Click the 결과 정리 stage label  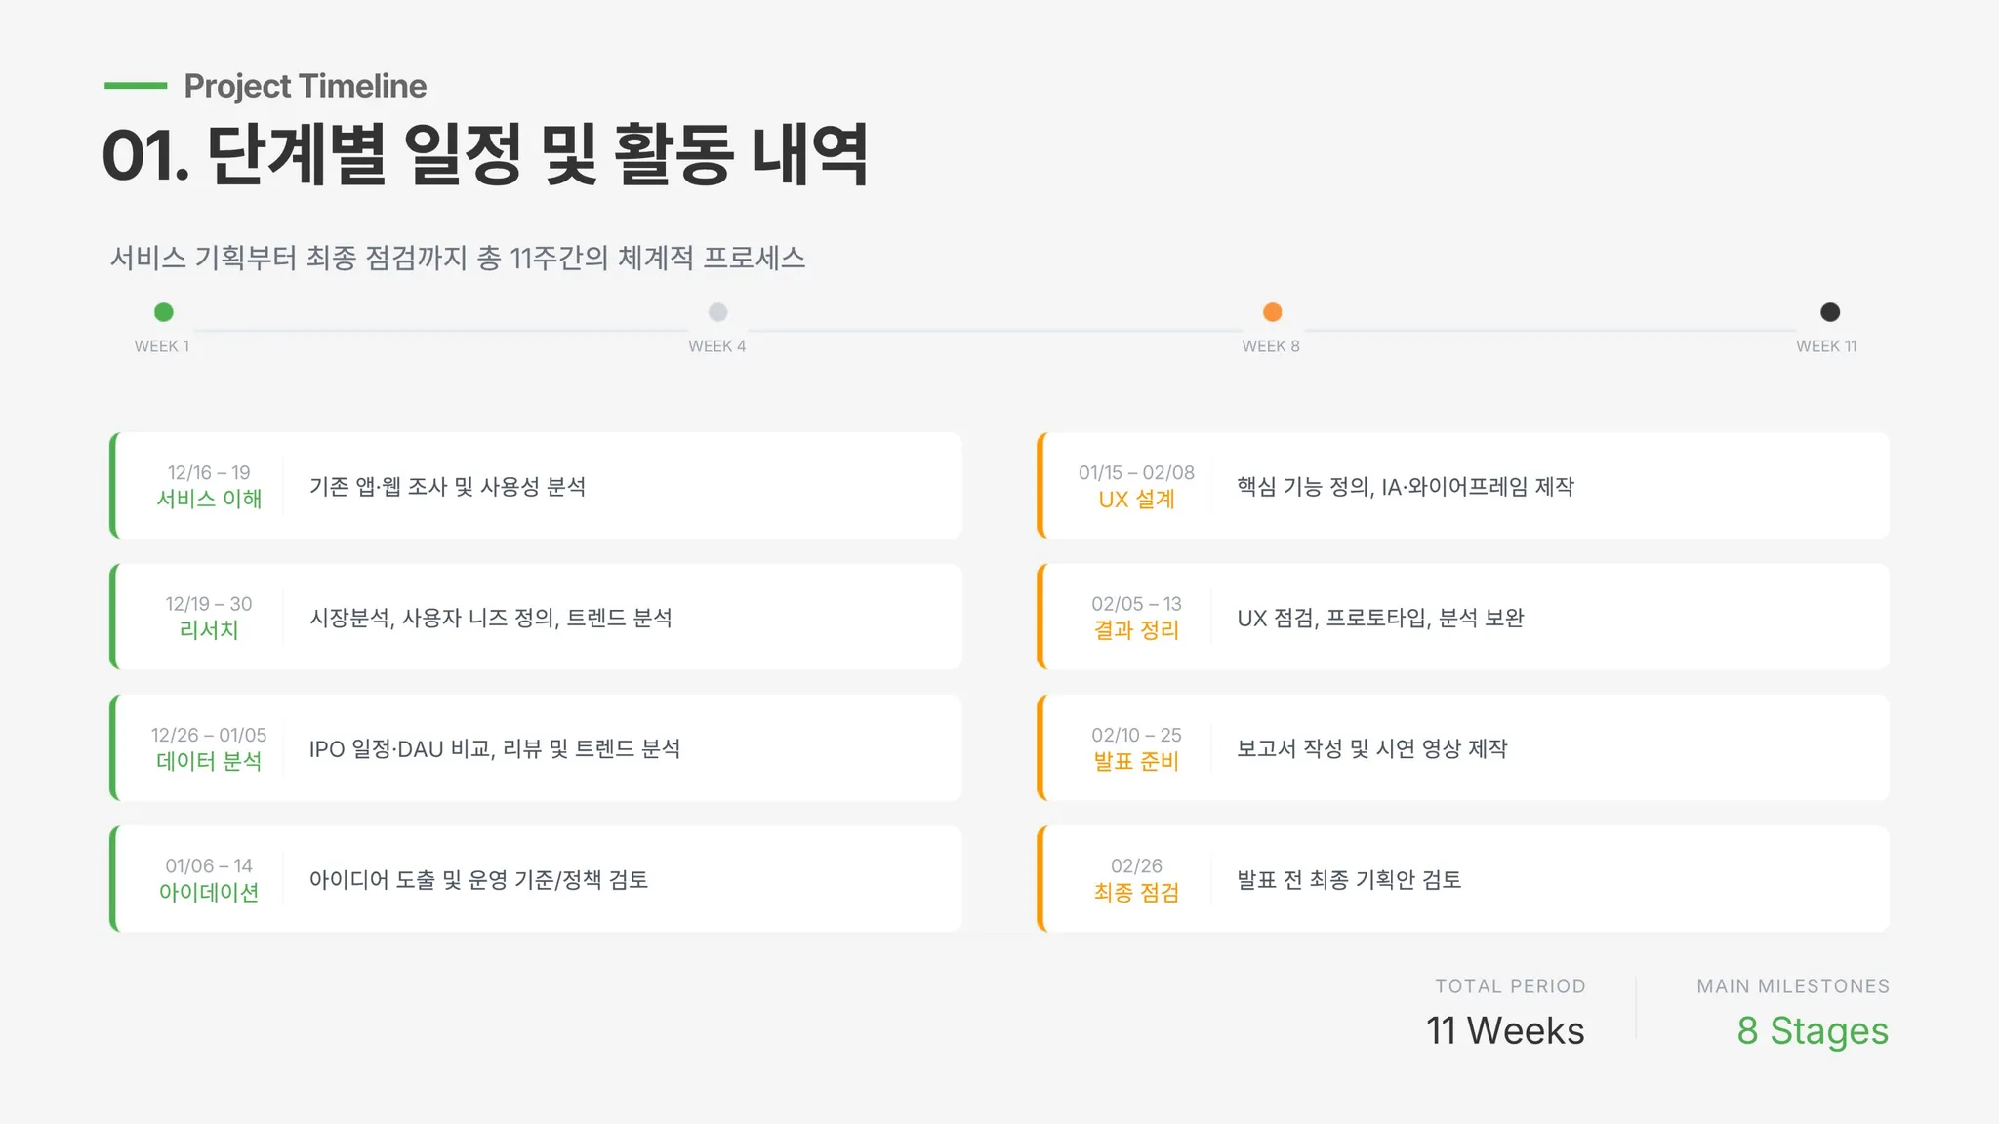[x=1136, y=630]
